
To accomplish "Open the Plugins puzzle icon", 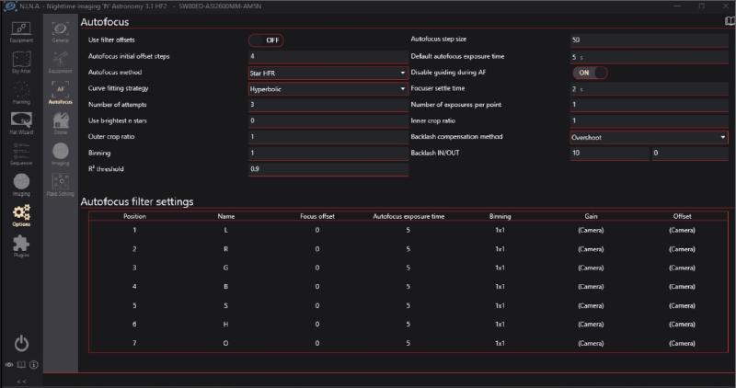I will (x=21, y=245).
